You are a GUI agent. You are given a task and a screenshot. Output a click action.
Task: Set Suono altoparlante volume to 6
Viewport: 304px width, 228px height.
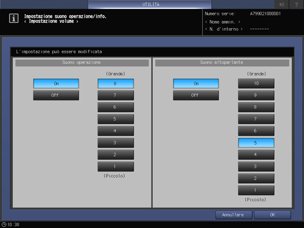(x=256, y=131)
